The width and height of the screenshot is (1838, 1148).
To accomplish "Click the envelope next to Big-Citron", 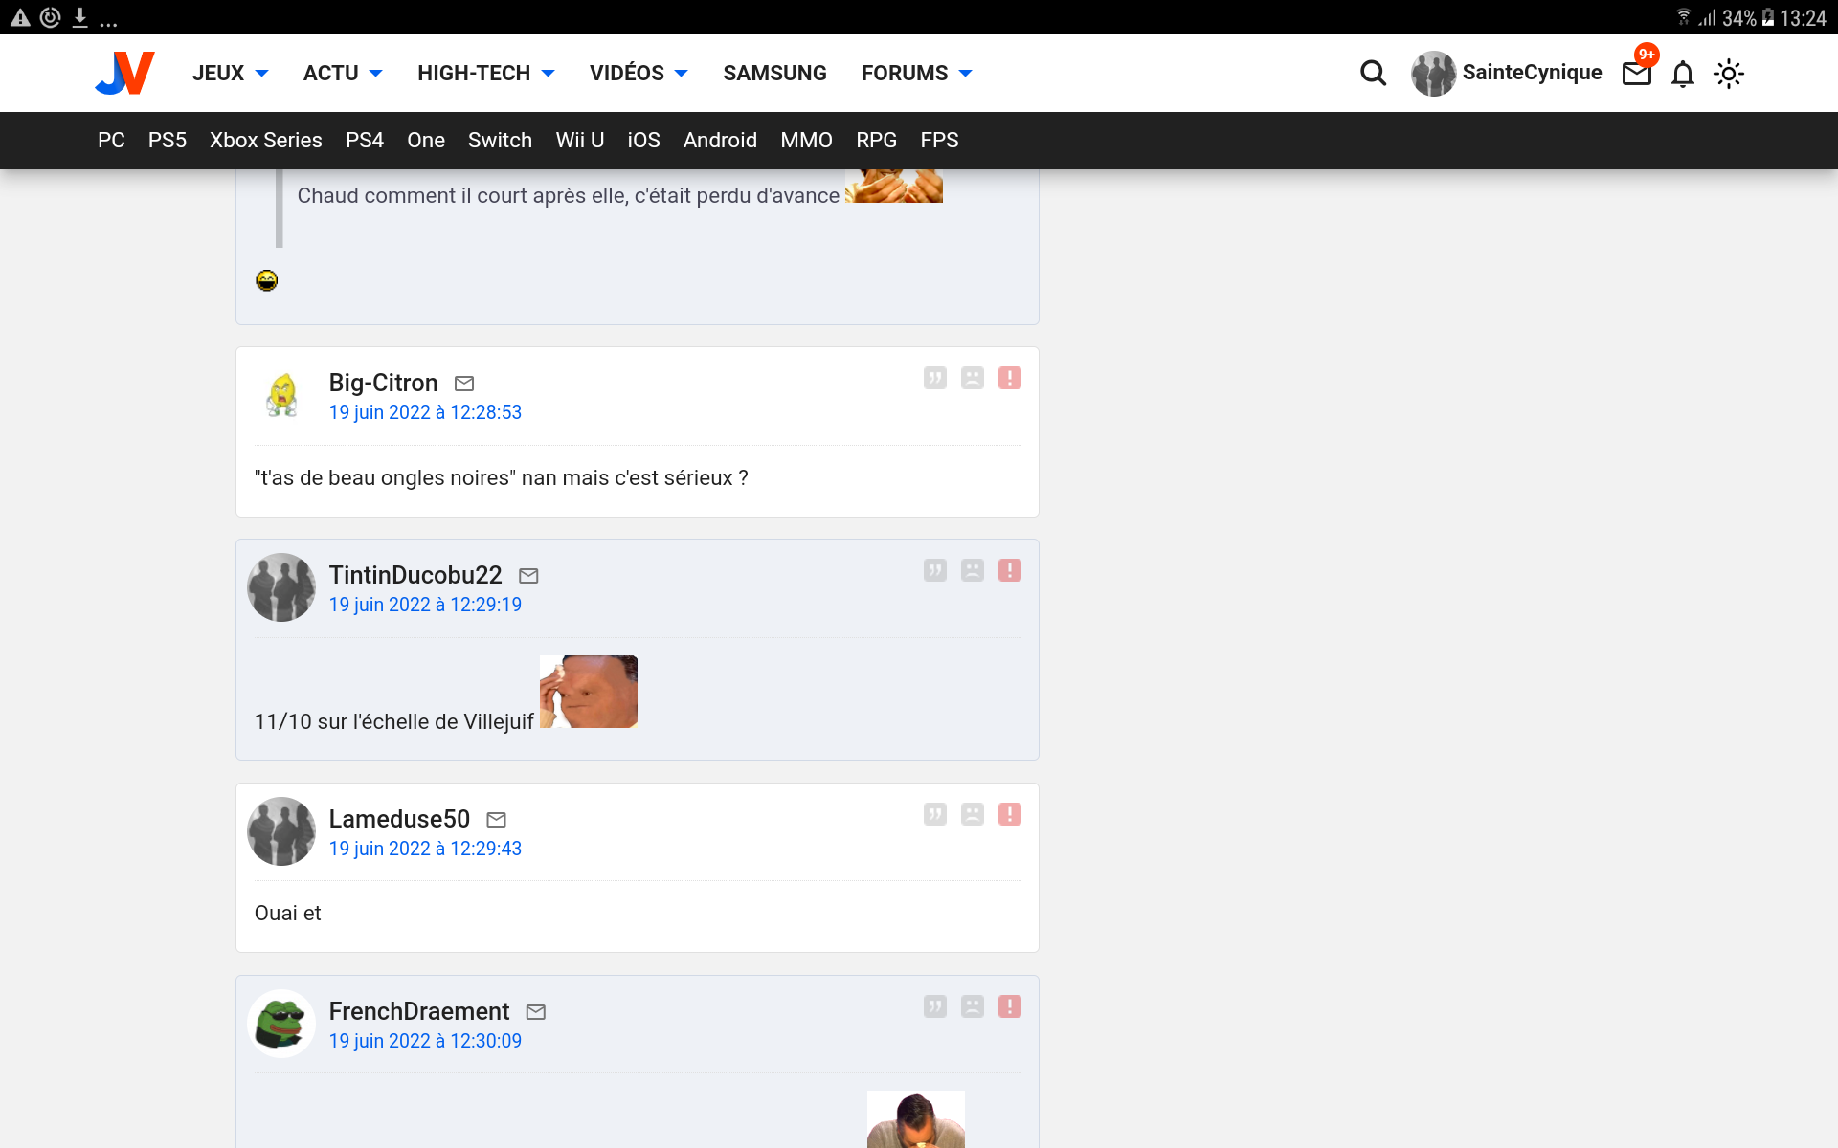I will click(463, 384).
